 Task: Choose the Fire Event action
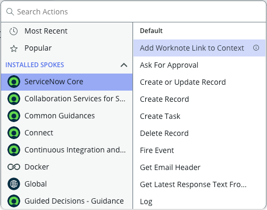coord(199,150)
